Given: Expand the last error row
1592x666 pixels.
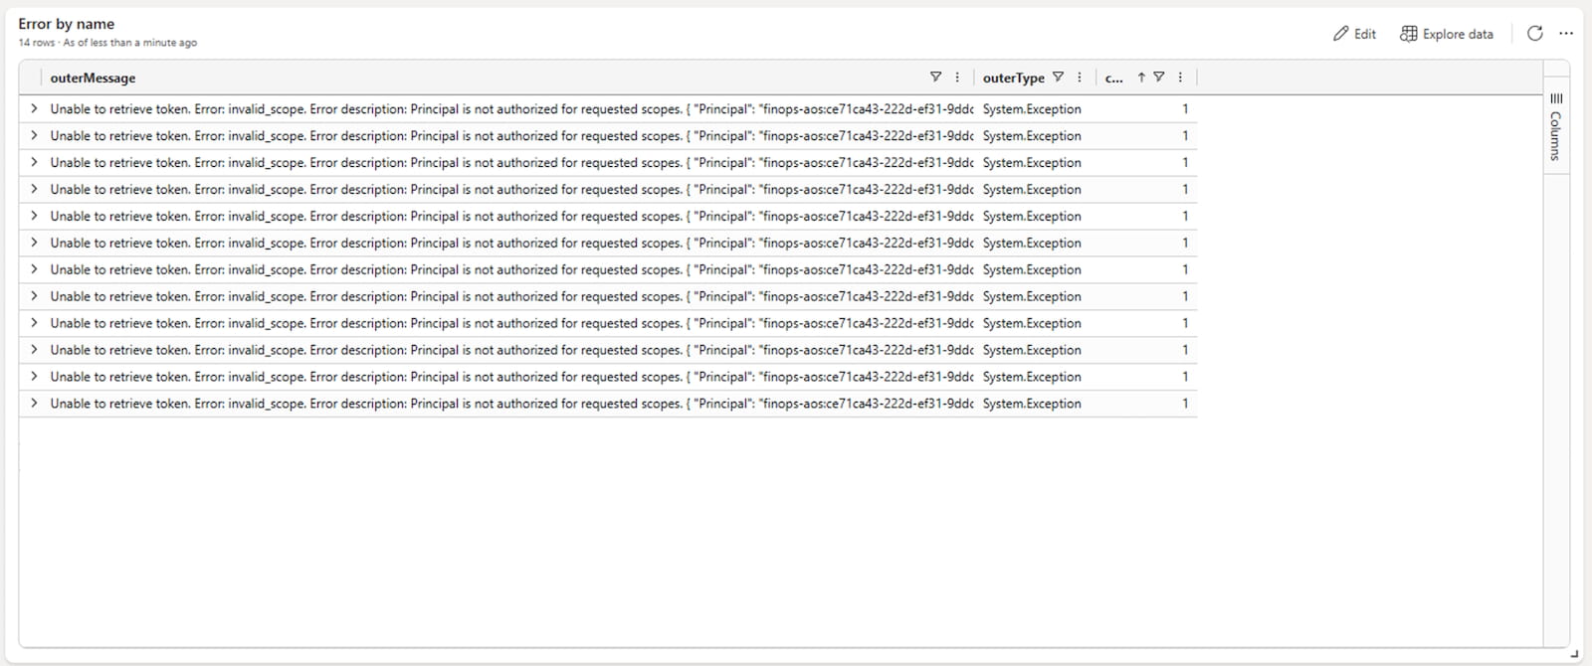Looking at the screenshot, I should point(34,403).
